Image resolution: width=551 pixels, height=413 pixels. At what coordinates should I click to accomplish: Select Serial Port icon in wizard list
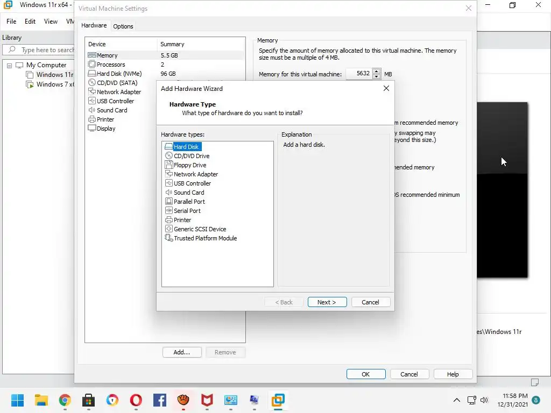click(x=168, y=210)
